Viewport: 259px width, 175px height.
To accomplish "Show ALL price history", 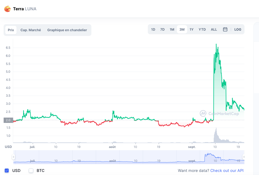I will [214, 29].
